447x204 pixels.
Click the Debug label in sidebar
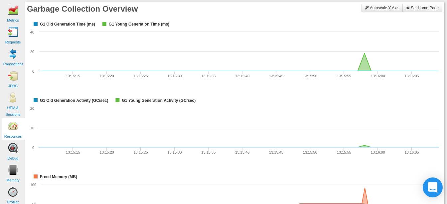click(x=13, y=158)
